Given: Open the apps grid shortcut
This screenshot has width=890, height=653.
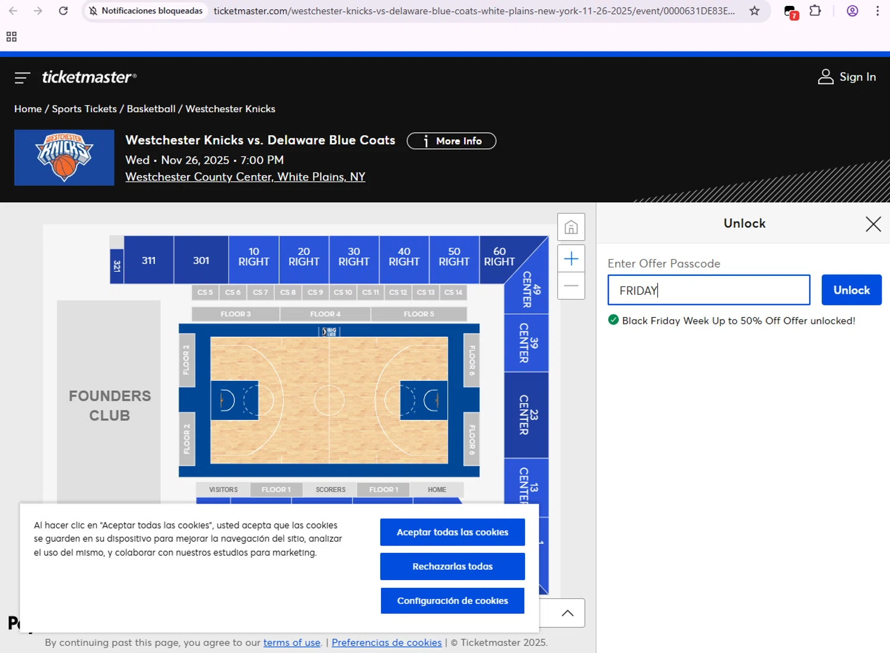Looking at the screenshot, I should [11, 37].
